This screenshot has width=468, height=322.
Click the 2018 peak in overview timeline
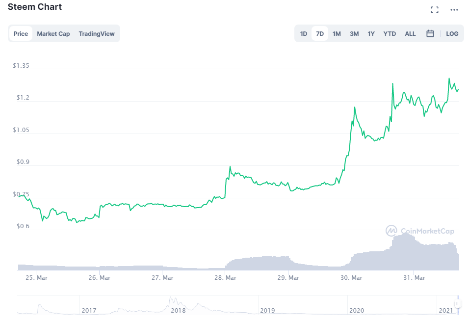click(170, 298)
